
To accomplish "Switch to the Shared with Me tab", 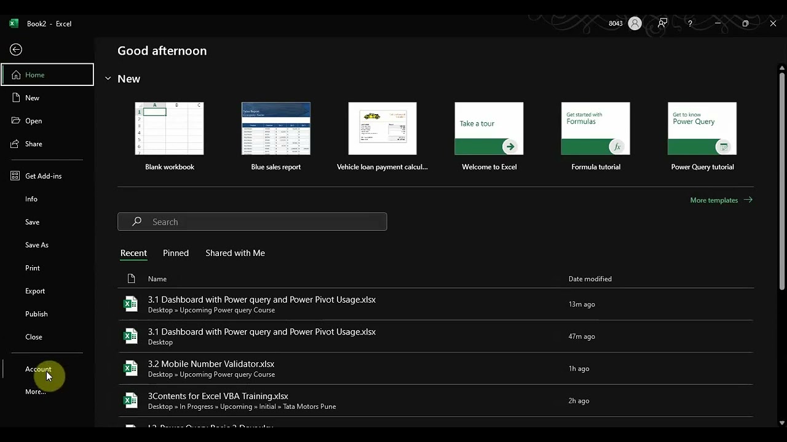I will (x=235, y=253).
